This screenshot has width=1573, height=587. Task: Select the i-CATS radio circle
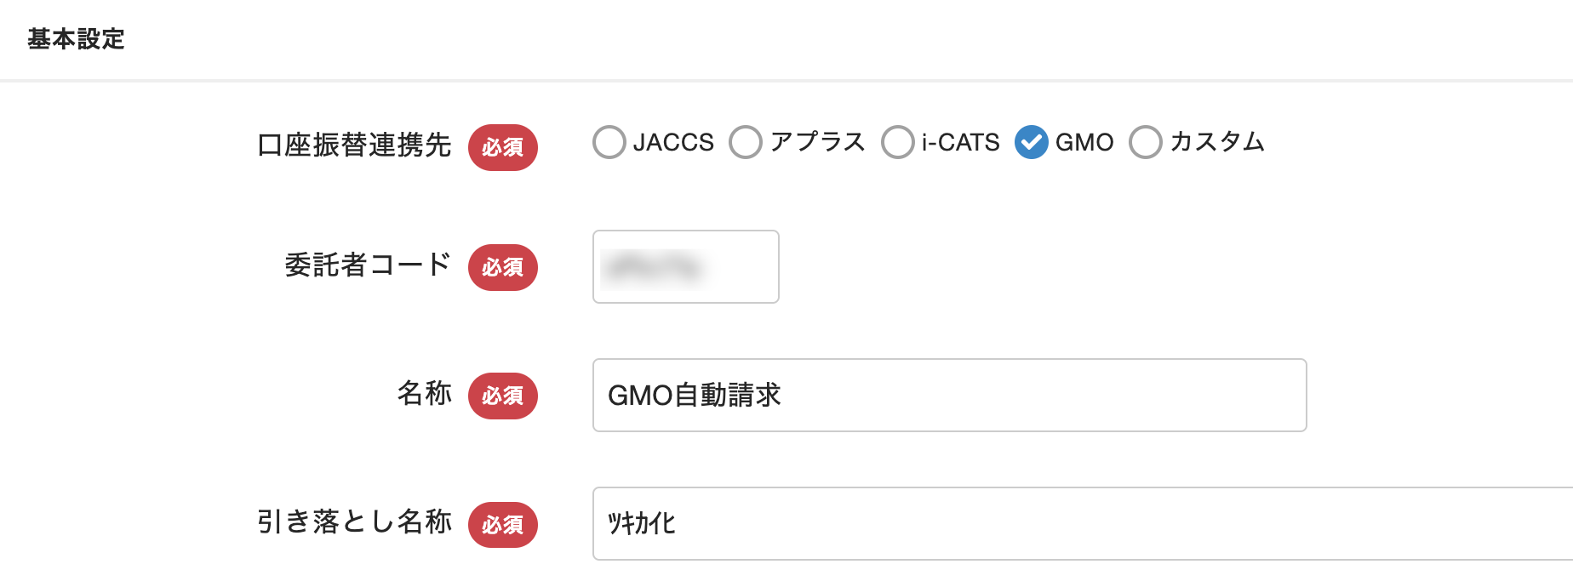point(897,142)
